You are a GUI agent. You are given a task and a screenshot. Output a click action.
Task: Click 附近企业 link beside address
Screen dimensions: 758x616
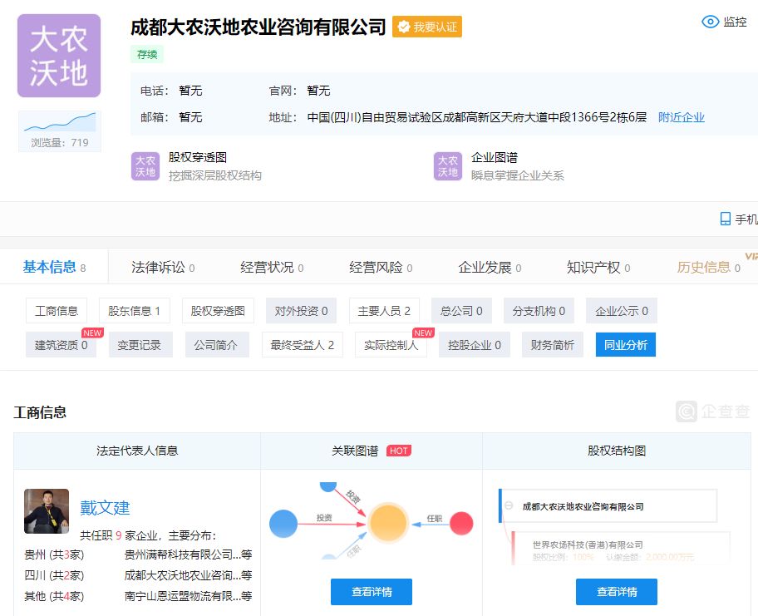click(681, 117)
